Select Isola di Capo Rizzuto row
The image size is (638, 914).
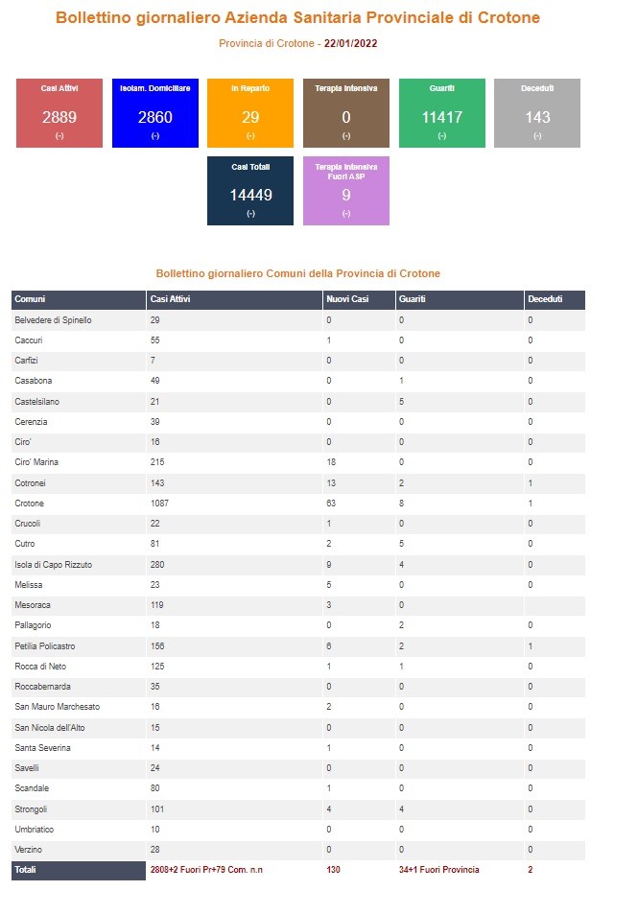(x=298, y=565)
